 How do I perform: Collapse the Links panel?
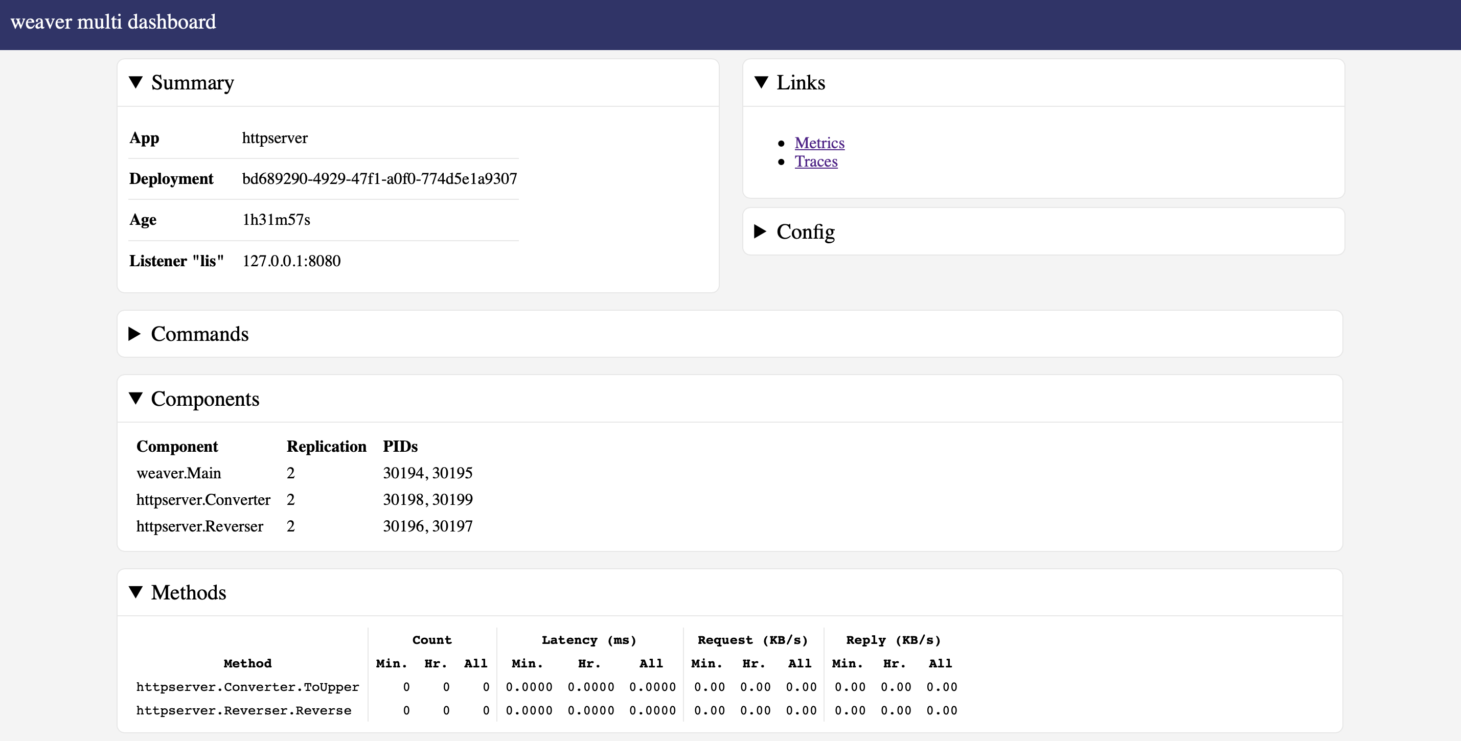coord(789,83)
